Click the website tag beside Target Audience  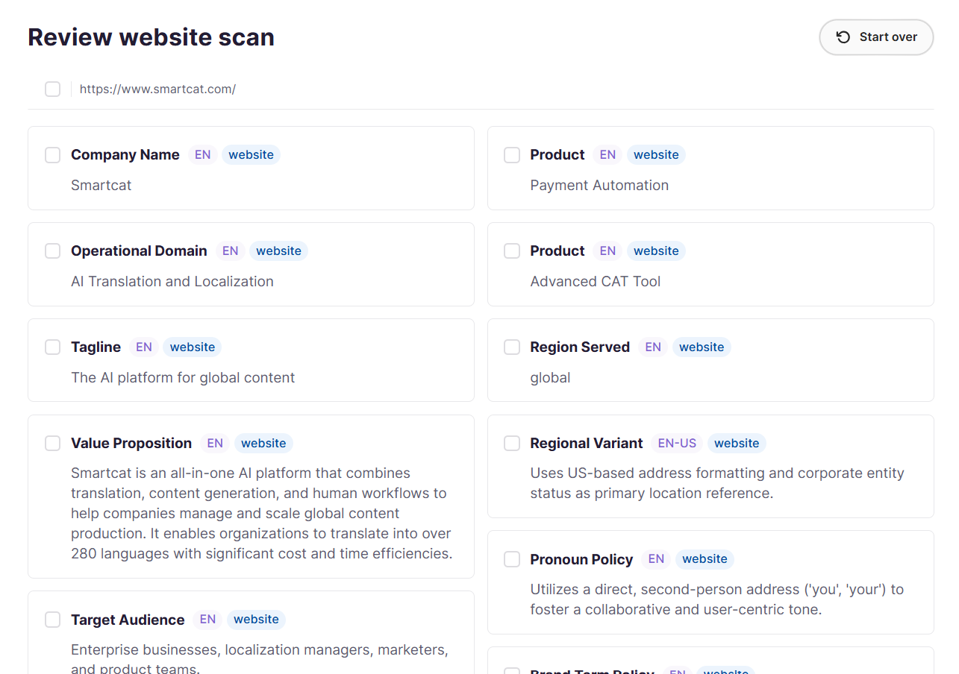[x=256, y=620]
